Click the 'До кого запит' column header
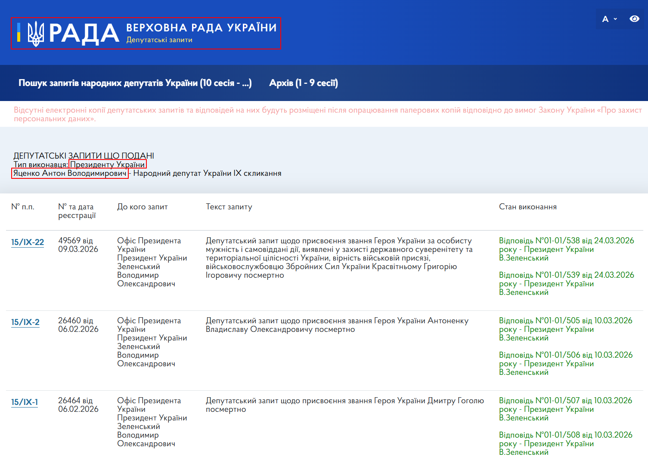 tap(143, 207)
